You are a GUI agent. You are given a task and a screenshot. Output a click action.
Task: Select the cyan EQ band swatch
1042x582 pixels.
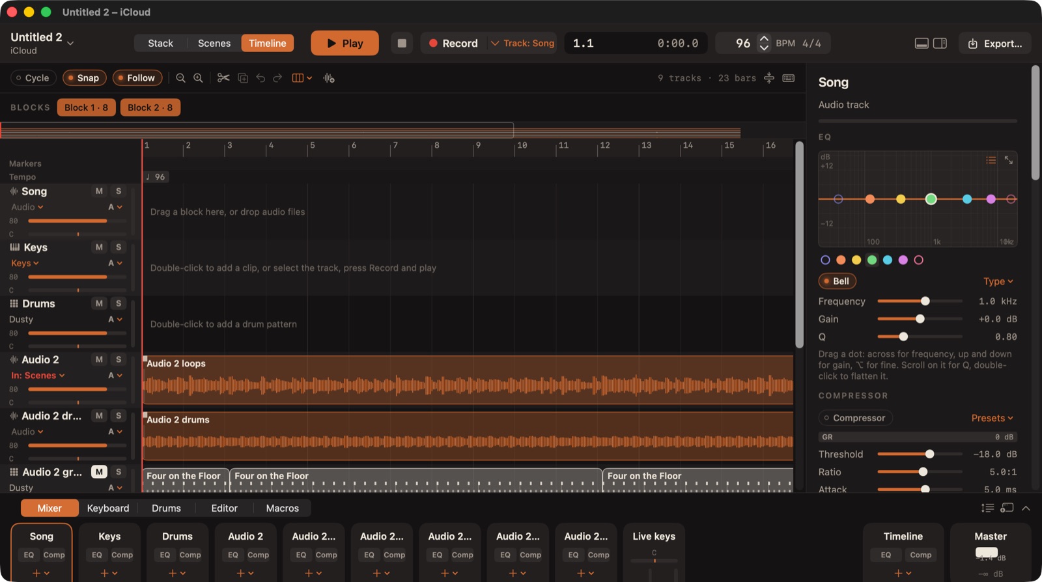(887, 260)
